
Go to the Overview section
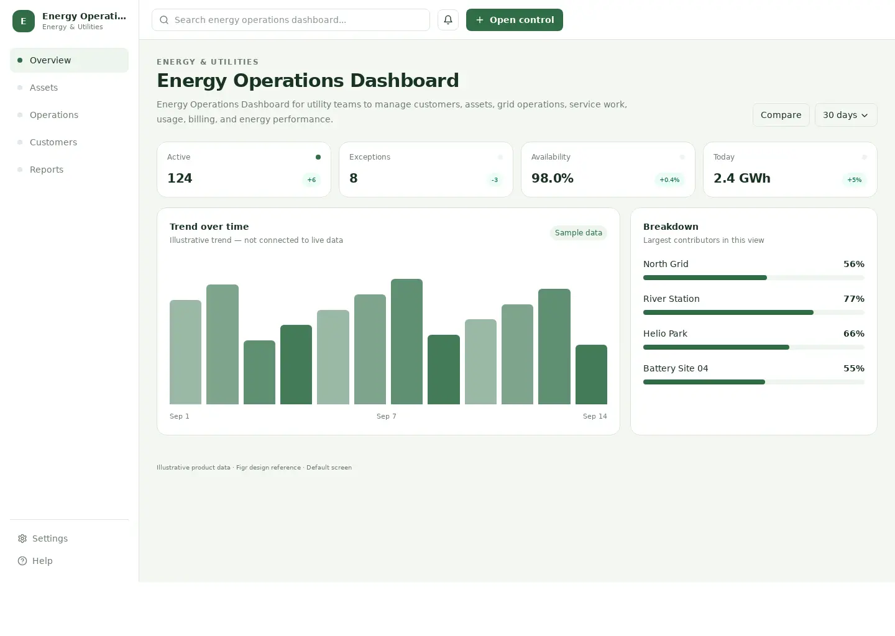pos(70,60)
